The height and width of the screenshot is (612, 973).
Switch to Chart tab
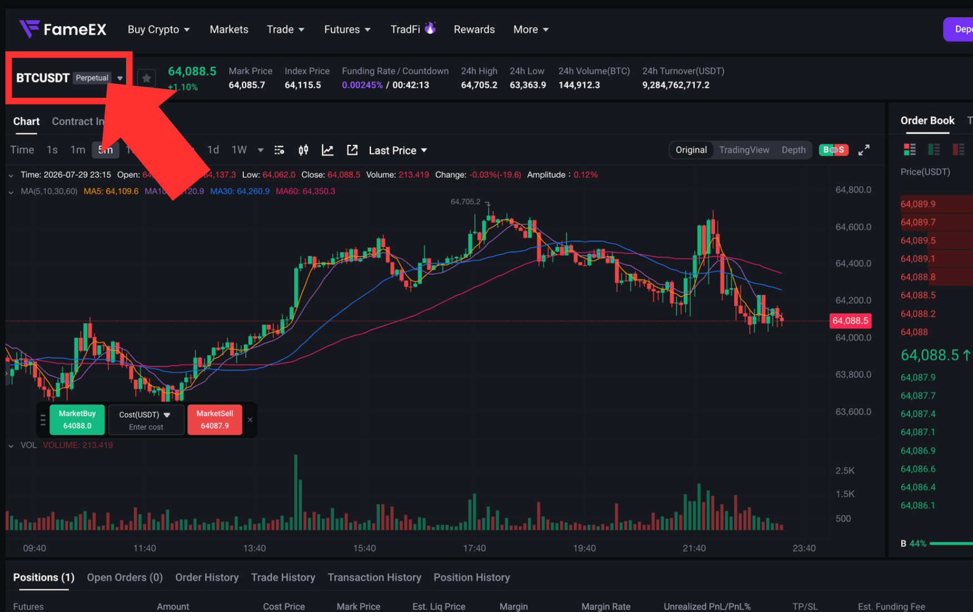click(26, 122)
